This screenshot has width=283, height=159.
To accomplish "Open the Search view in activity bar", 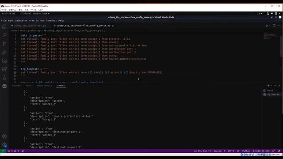I will coord(4,35).
